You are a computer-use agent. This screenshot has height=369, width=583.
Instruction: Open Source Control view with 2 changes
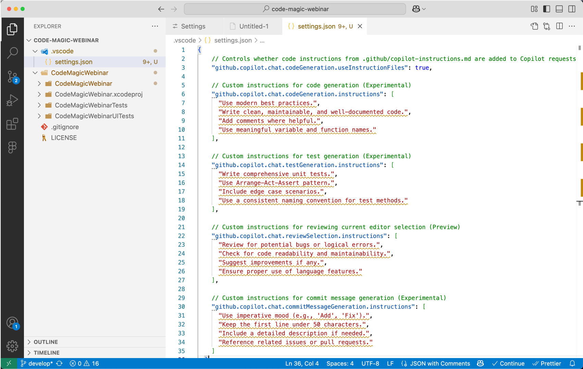coord(12,77)
